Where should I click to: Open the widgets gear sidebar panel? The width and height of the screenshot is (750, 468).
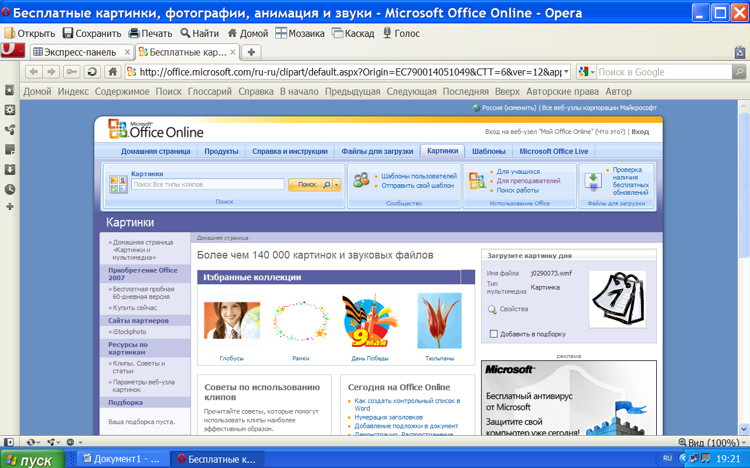tap(9, 110)
